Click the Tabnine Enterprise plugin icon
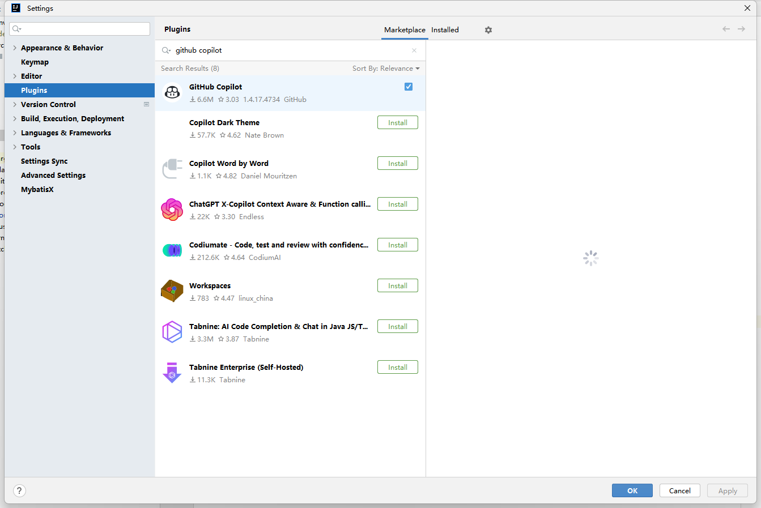Viewport: 761px width, 508px height. (172, 373)
